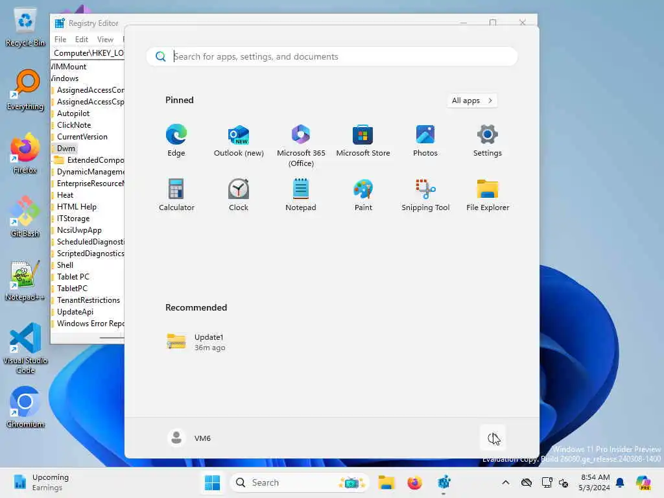Select the HTML Help registry key
Viewport: 664px width, 498px height.
[77, 207]
